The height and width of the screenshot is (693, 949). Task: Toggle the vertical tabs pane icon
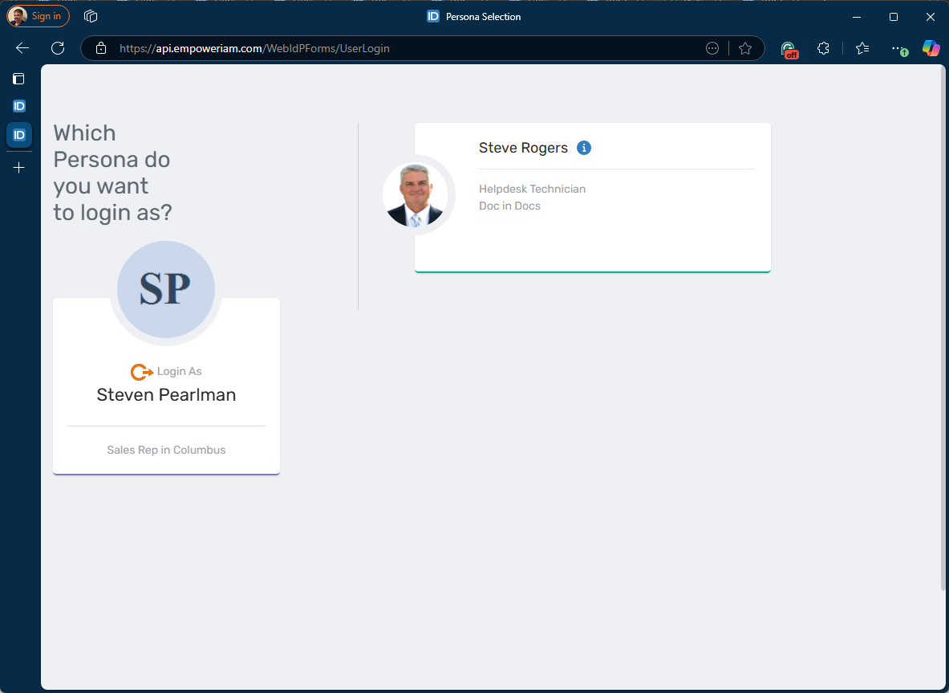[19, 79]
